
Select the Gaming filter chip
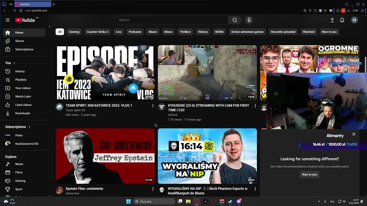pyautogui.click(x=74, y=32)
